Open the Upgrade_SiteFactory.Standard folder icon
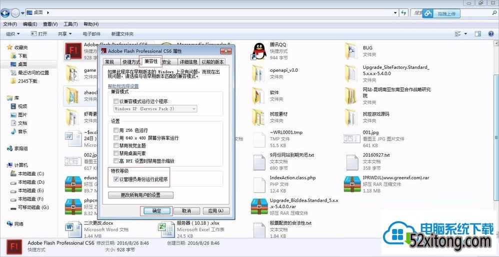This screenshot has width=499, height=257. click(352, 73)
